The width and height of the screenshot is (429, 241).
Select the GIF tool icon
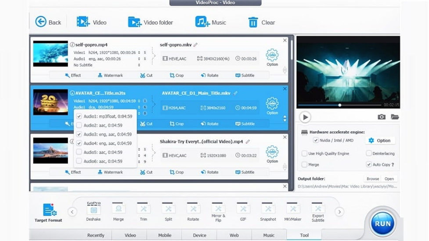click(243, 209)
